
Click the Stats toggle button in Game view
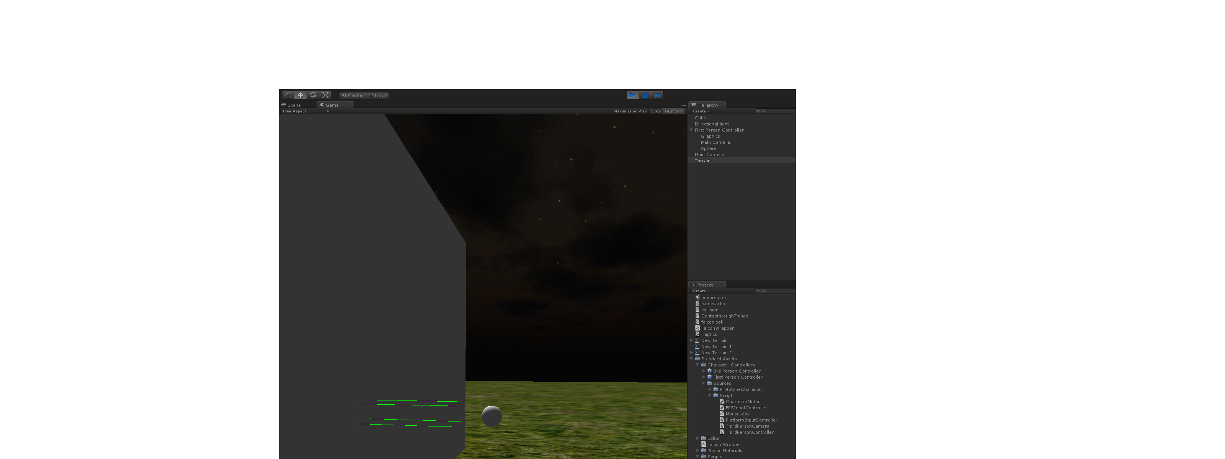coord(656,111)
